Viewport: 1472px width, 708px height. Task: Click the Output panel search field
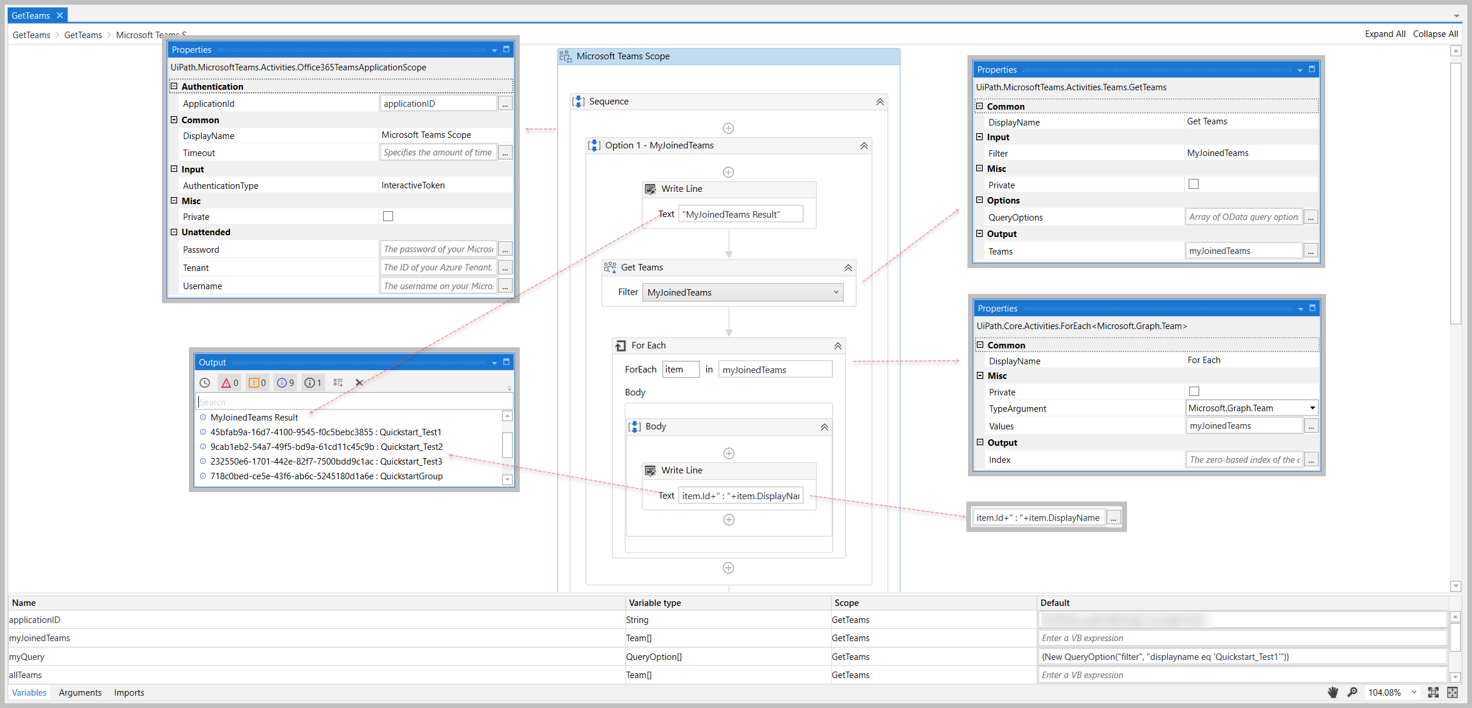click(355, 402)
